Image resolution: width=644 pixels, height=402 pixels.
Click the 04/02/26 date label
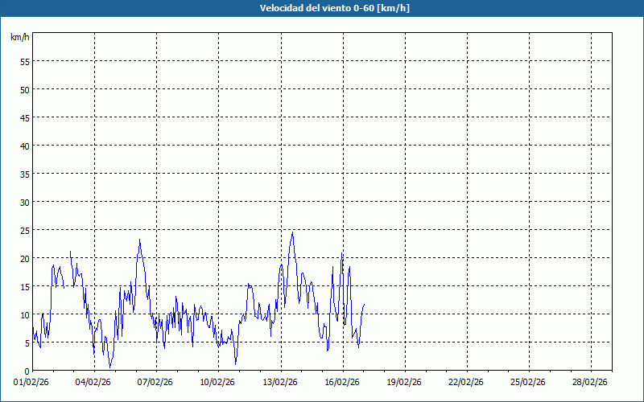click(94, 382)
